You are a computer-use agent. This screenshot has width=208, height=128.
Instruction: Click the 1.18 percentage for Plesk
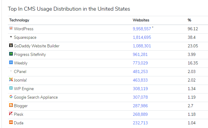(192, 114)
